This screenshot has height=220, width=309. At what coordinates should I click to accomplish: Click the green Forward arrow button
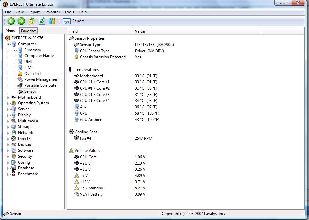[21, 21]
